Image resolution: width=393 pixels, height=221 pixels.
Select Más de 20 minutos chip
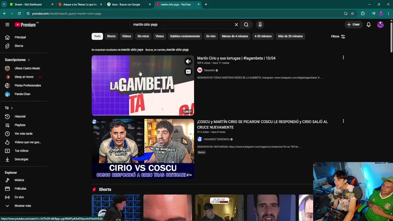290,36
